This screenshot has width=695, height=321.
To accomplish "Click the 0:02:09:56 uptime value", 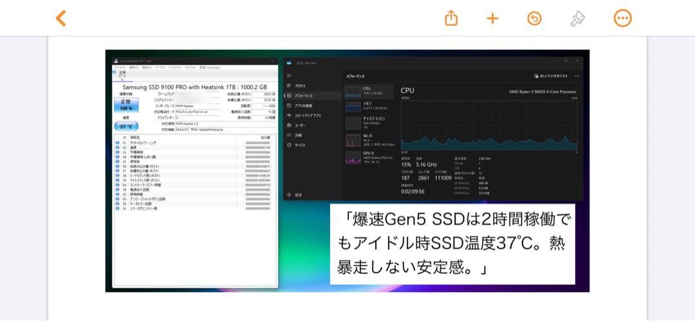I will pyautogui.click(x=412, y=192).
